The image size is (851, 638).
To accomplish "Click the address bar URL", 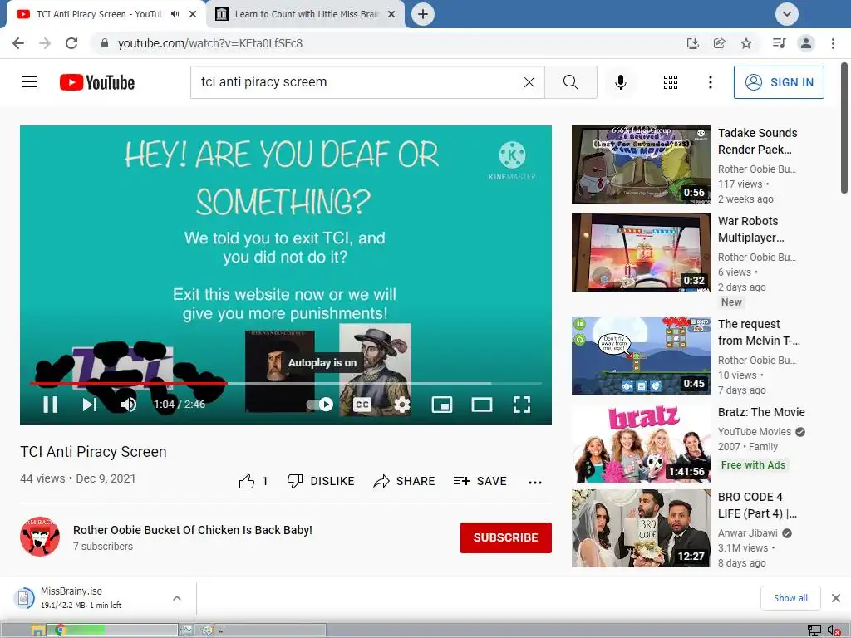I will 210,43.
